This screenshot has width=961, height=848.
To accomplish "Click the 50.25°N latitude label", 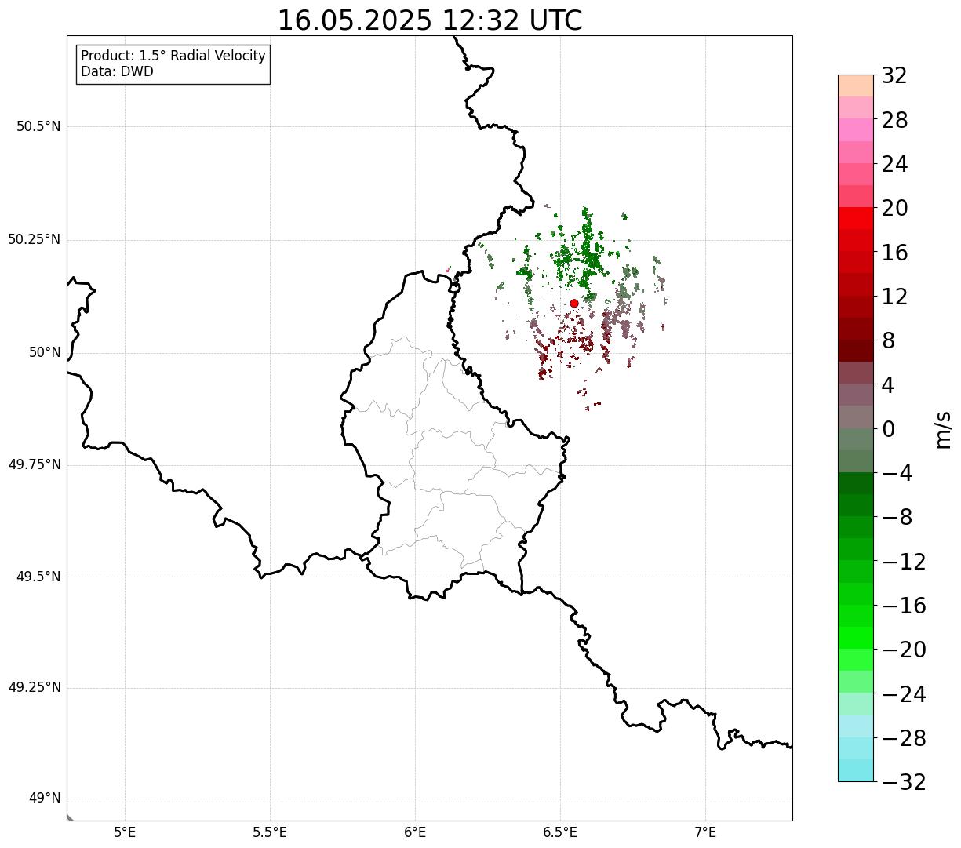I will (x=34, y=239).
